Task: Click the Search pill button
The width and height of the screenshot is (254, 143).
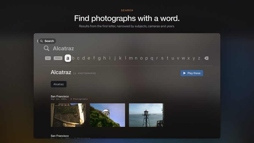Action: [47, 41]
